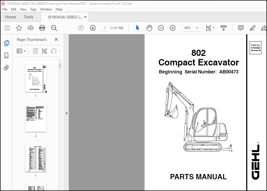Go to the next page arrow
267x191 pixels.
(93, 28)
